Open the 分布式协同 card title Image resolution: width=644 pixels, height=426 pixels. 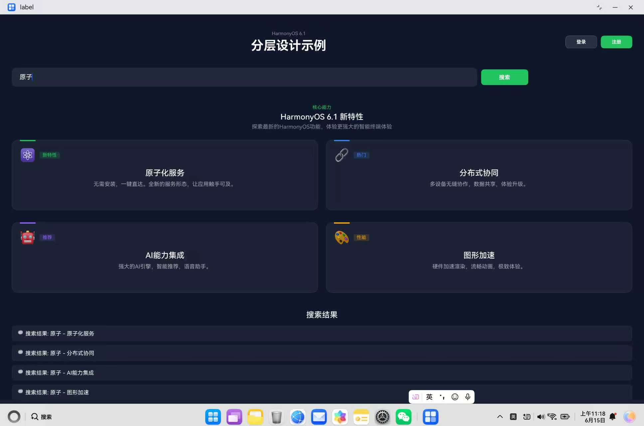click(x=479, y=173)
